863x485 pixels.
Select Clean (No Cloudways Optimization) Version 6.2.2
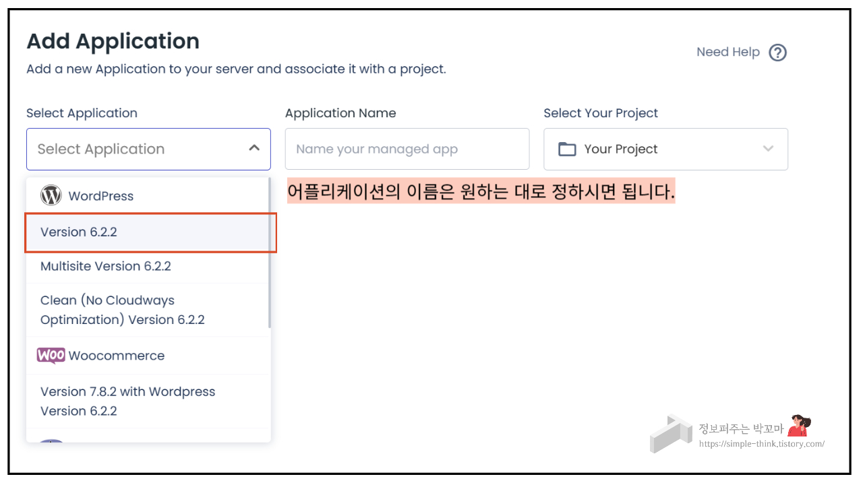point(148,310)
